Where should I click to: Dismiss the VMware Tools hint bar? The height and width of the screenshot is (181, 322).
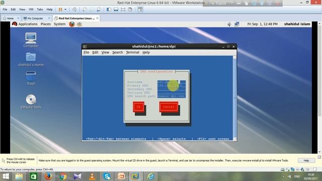coord(319,157)
